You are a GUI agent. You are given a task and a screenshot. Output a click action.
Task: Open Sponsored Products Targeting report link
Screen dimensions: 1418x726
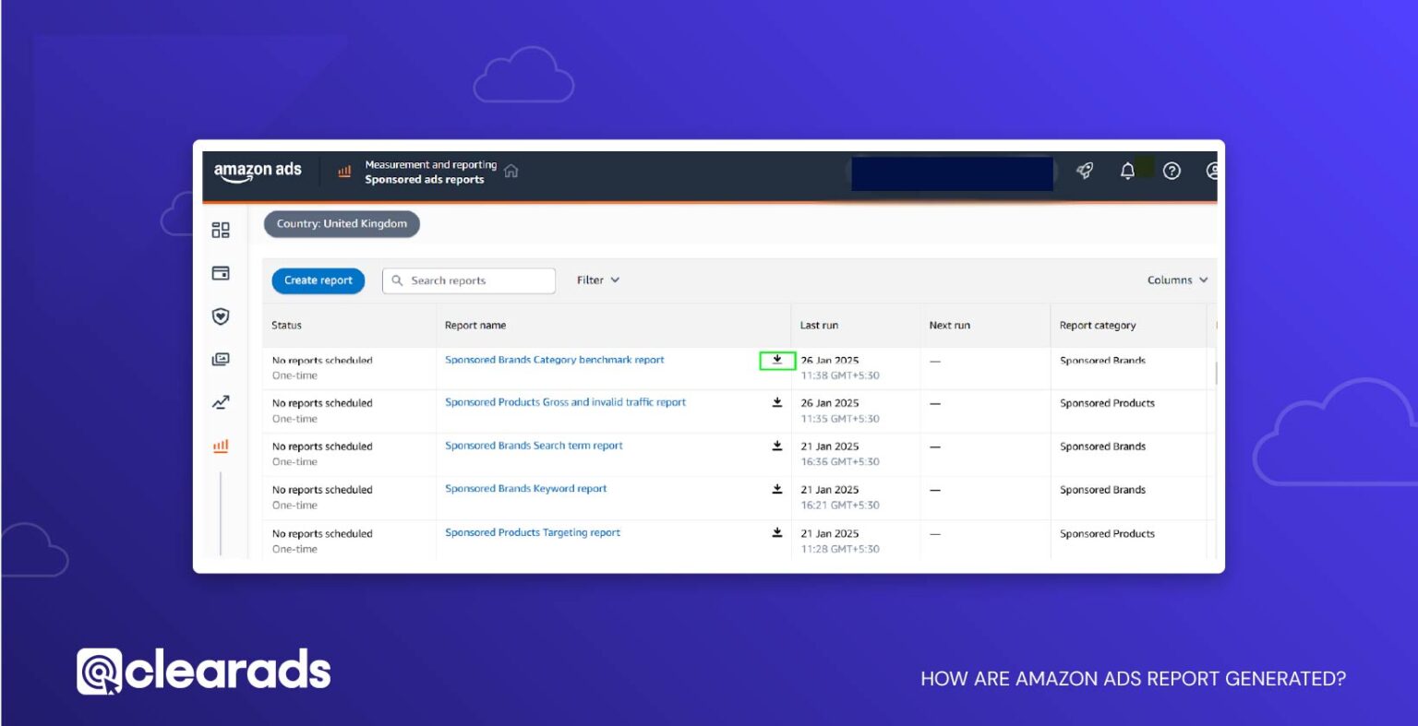click(533, 532)
